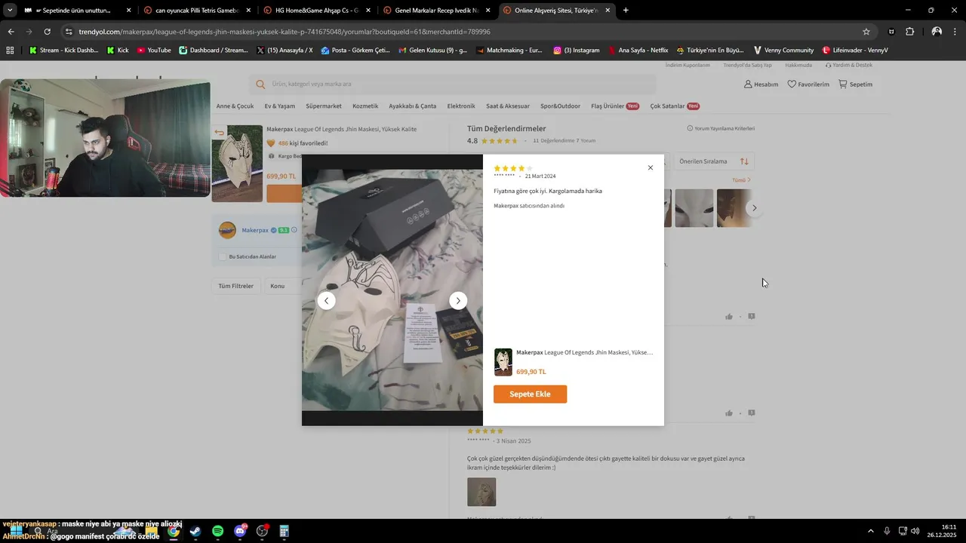Open Chrome three-dot menu
Image resolution: width=966 pixels, height=543 pixels.
955,32
